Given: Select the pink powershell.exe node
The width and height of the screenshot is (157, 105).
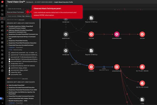Looking at the screenshot, I should (x=117, y=34).
